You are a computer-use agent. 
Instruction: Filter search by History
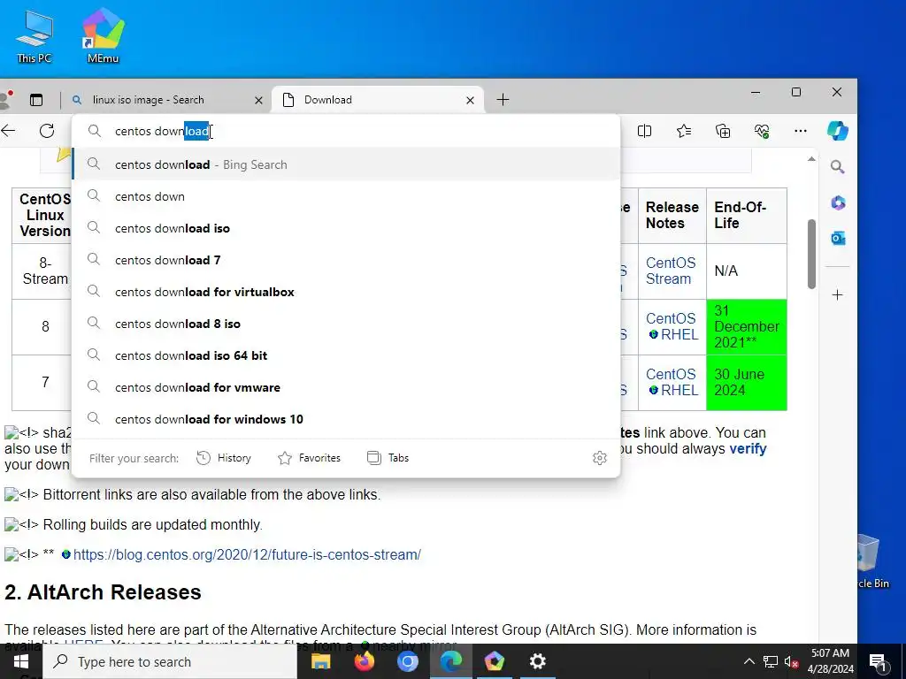[224, 458]
